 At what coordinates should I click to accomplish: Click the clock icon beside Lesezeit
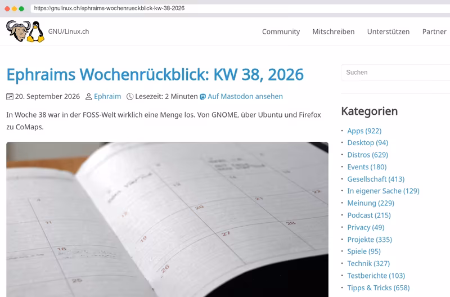[130, 96]
